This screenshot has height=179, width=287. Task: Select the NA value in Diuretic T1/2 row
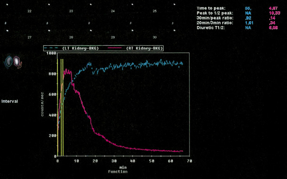tap(248, 28)
